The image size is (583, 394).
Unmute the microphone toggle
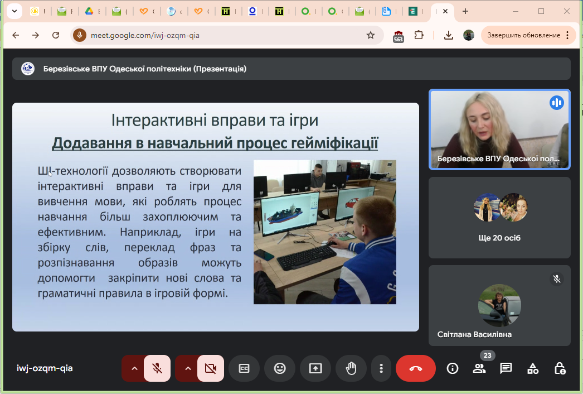(x=157, y=368)
